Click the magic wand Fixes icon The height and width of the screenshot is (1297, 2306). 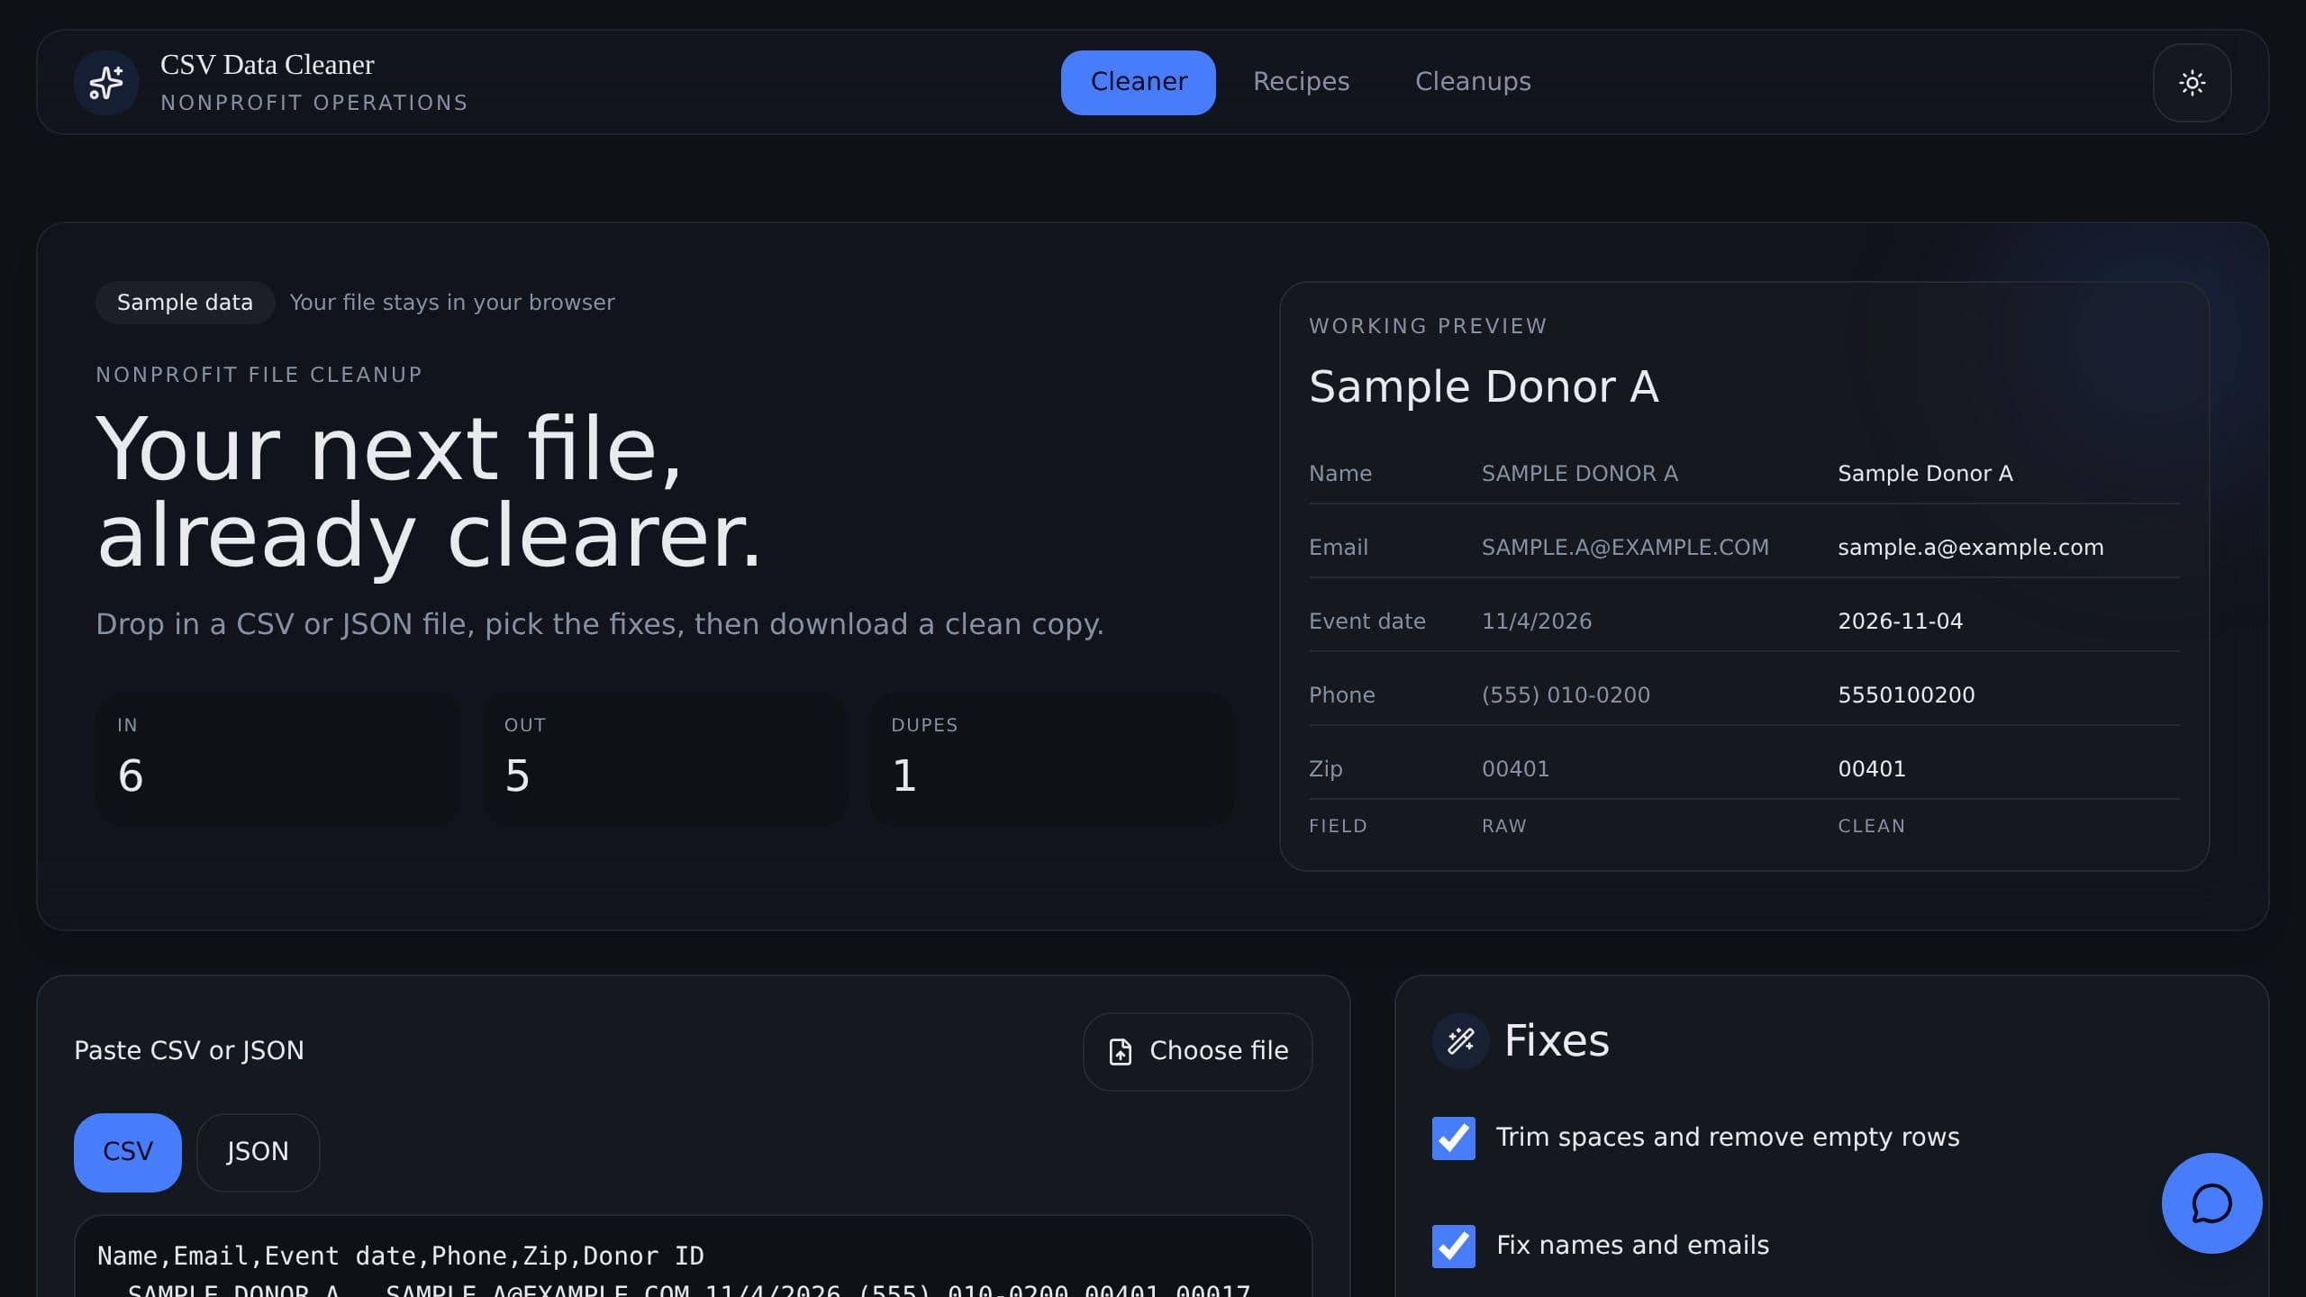1460,1041
